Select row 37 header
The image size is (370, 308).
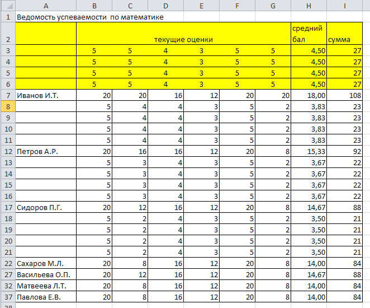8,297
